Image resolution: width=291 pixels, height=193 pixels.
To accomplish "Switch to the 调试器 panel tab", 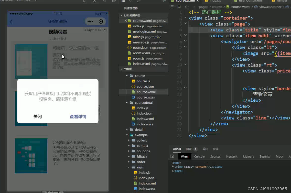I will pyautogui.click(x=177, y=149).
